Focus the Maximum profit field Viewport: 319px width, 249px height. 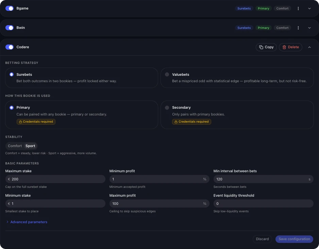(x=159, y=203)
